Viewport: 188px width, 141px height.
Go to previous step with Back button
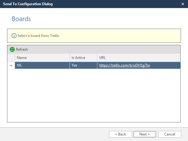point(120,134)
